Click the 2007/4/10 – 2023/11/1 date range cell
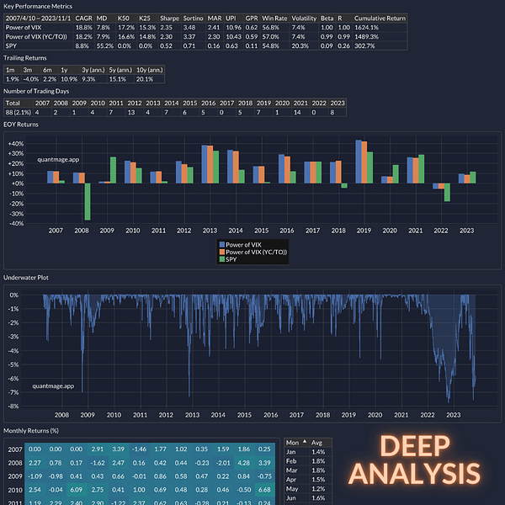 (x=38, y=19)
